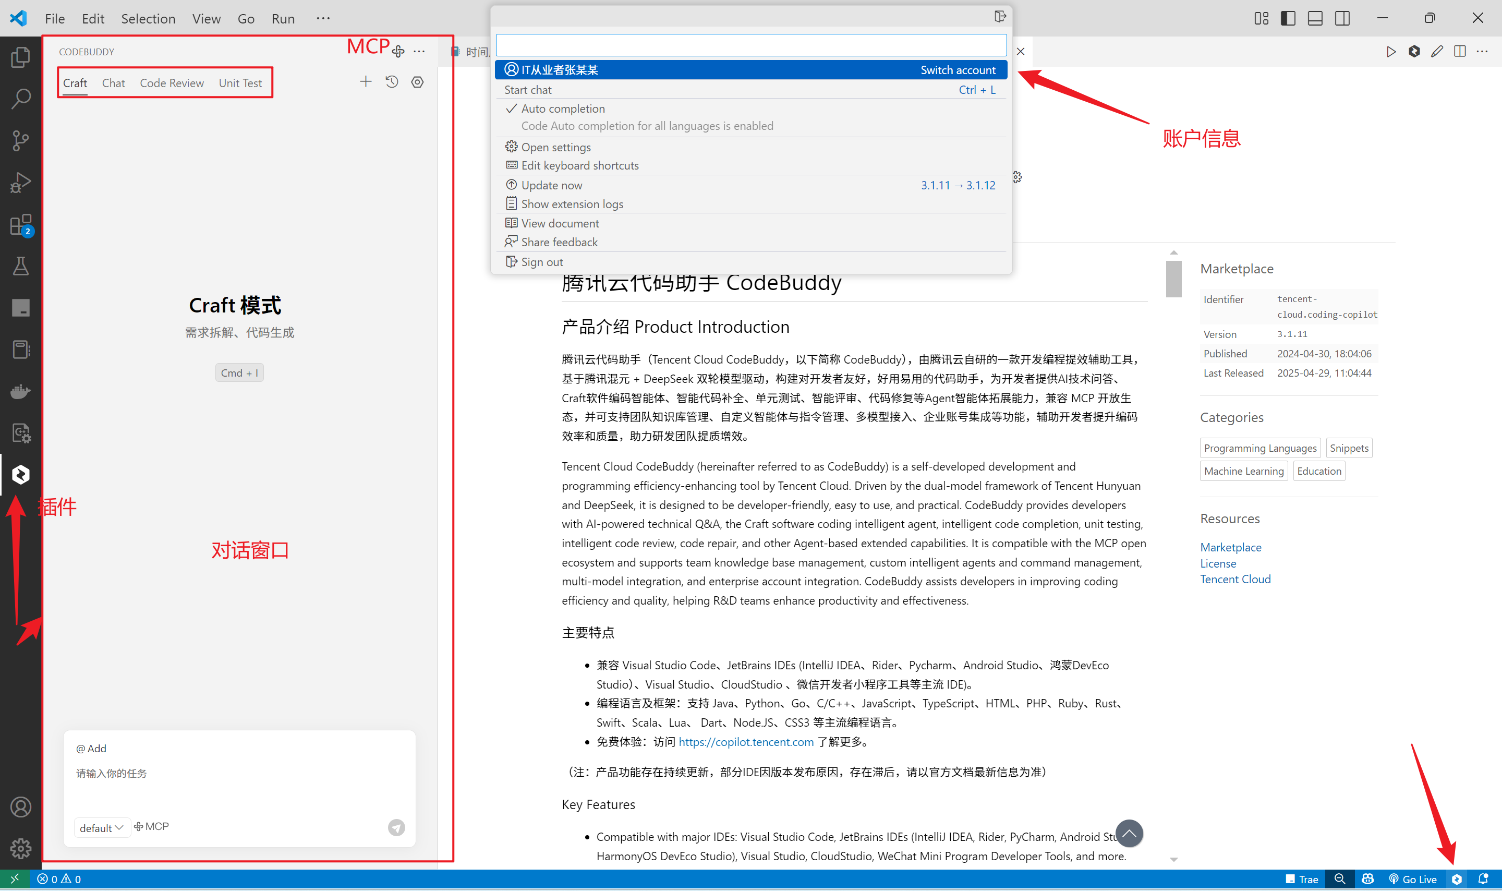1502x891 pixels.
Task: Open remote window indicator in status bar
Action: (x=15, y=879)
